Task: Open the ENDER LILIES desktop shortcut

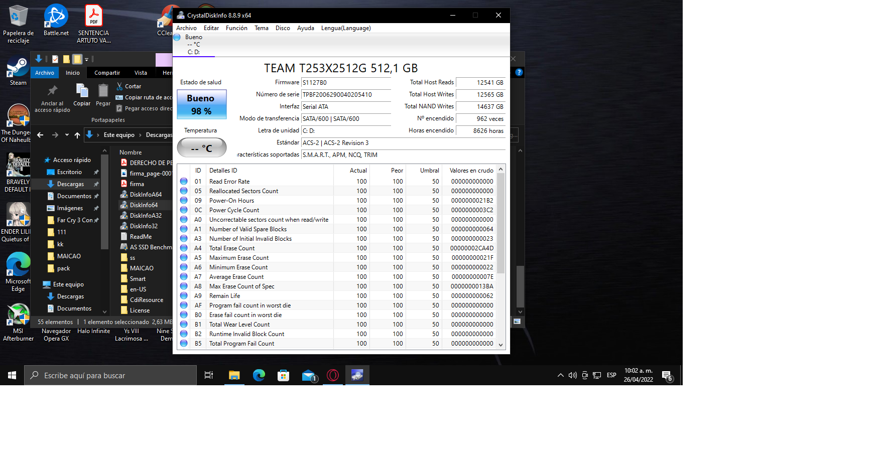Action: coord(18,222)
